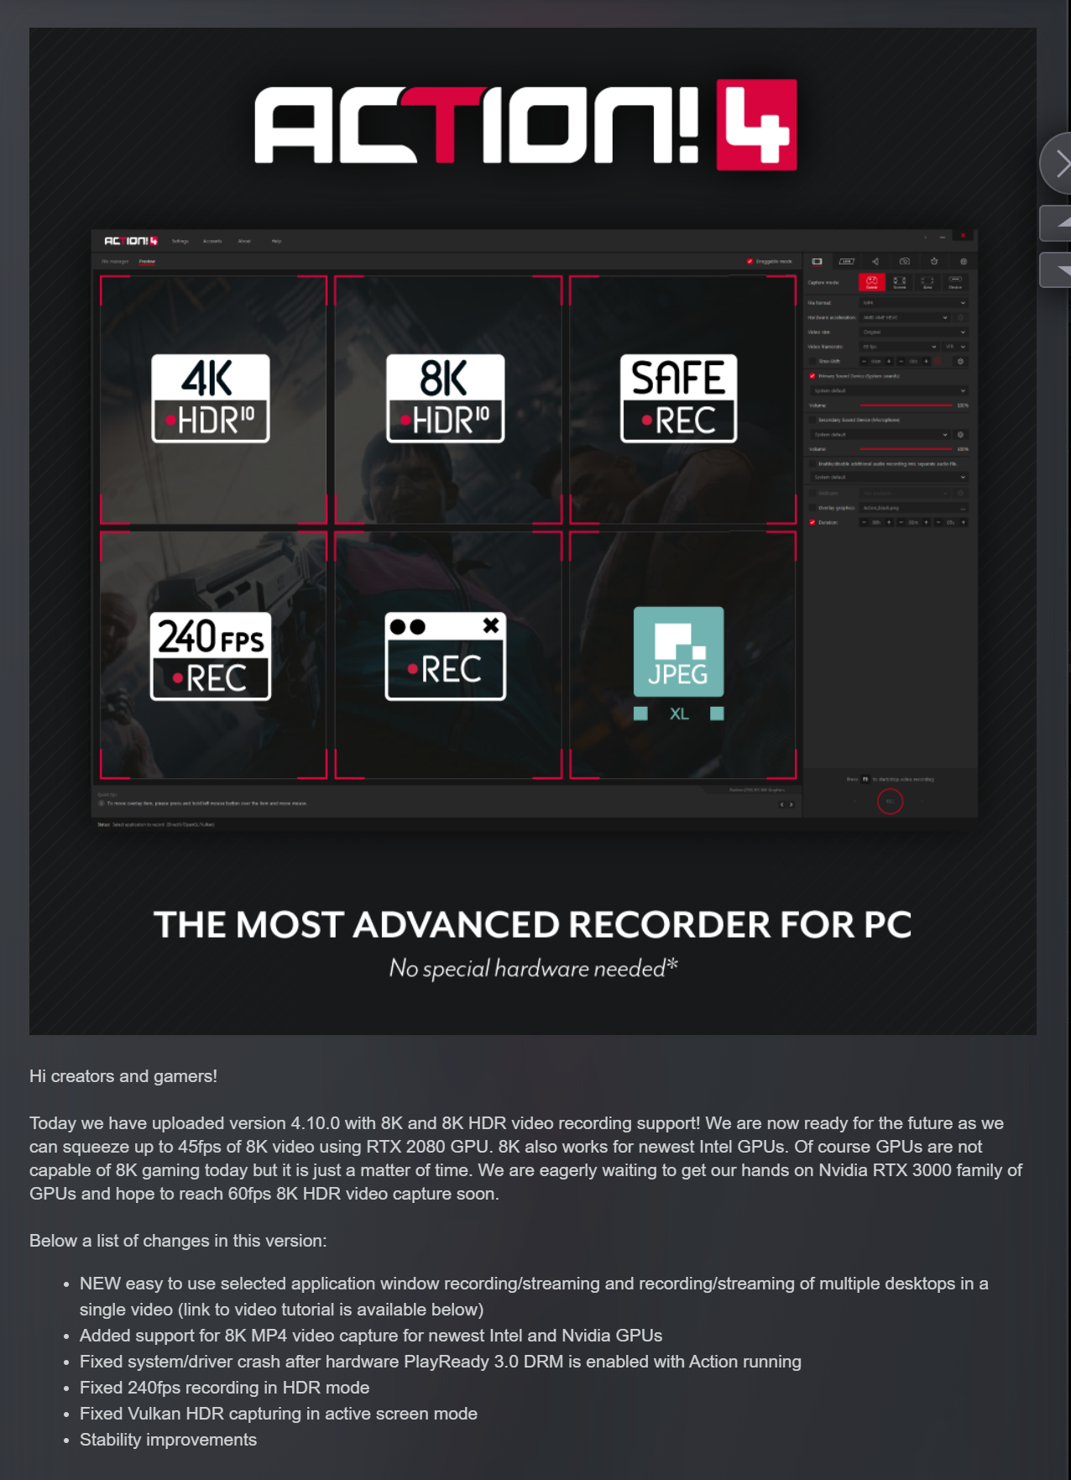Open the About menu
1071x1480 pixels.
(244, 241)
